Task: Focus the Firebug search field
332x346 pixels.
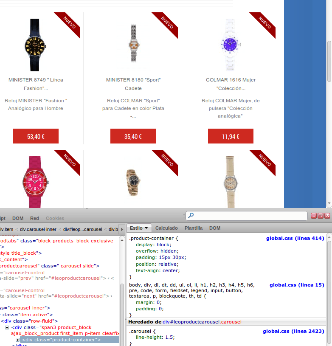Action: 247,216
